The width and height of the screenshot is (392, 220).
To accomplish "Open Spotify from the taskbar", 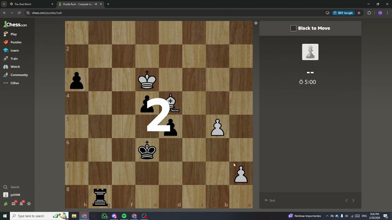I will [x=124, y=216].
